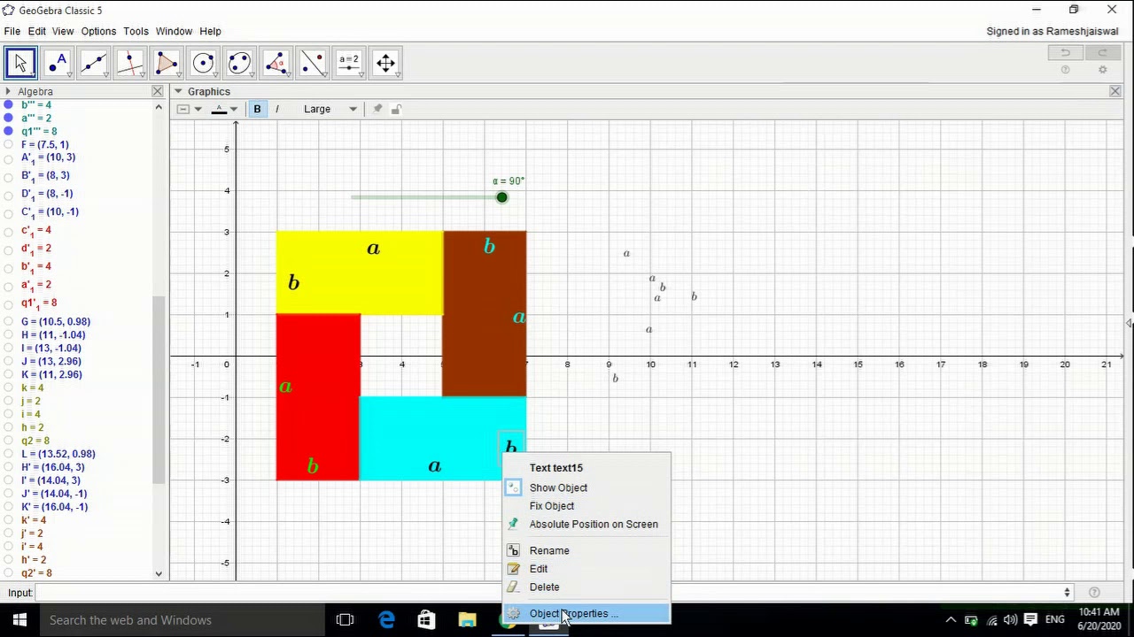Select the Move Graphics View tool
The width and height of the screenshot is (1134, 637).
(385, 63)
